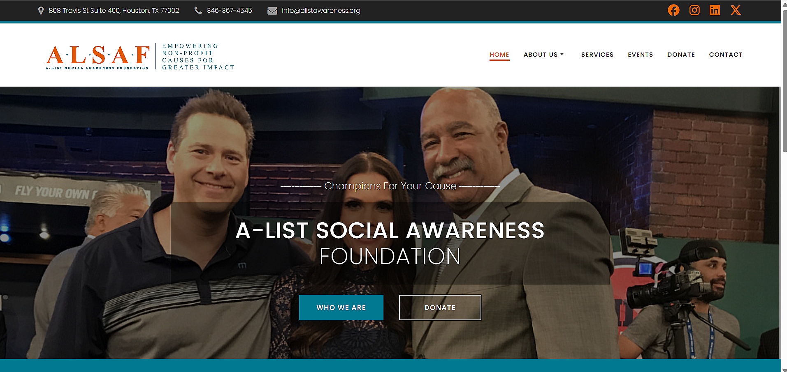Click the info@alistawareness.org email link
The width and height of the screenshot is (787, 372).
point(321,11)
